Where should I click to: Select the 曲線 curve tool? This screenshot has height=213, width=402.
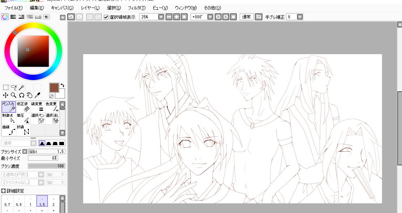click(9, 130)
